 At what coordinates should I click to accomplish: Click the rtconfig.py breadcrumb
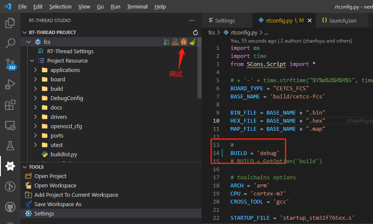click(x=244, y=32)
